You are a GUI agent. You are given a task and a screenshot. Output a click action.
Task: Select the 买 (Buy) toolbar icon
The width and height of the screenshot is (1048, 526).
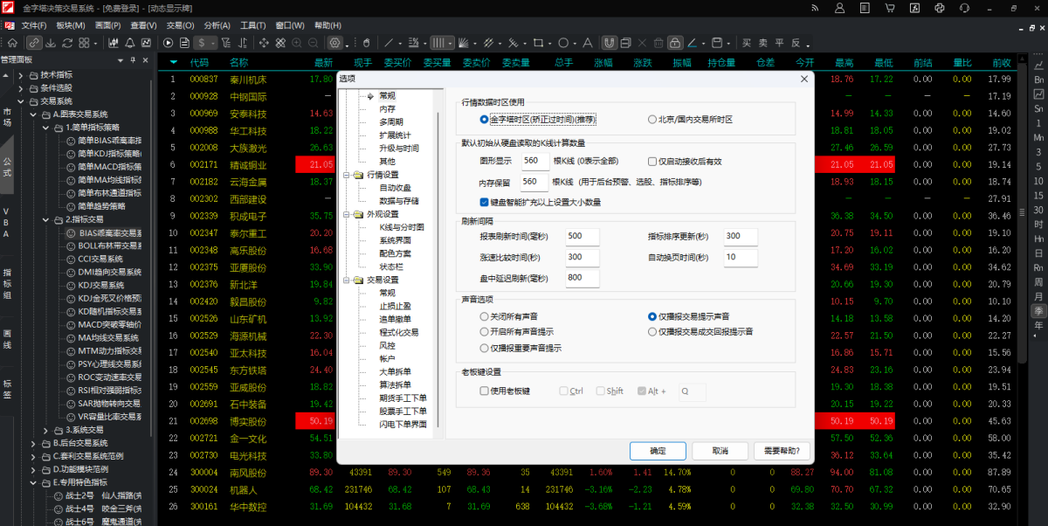[x=747, y=41]
